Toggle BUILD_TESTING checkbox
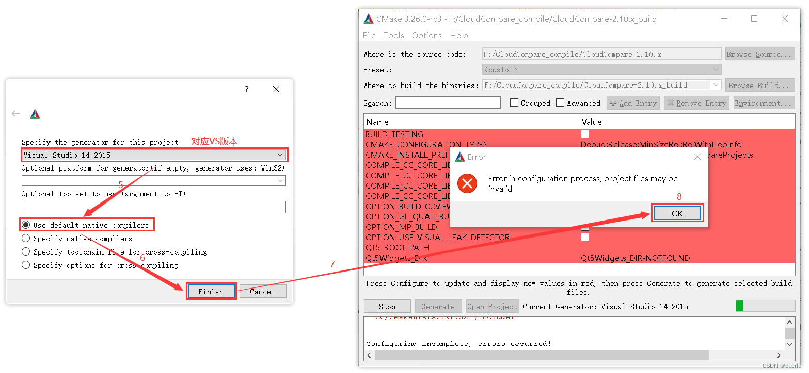This screenshot has width=809, height=373. point(585,134)
